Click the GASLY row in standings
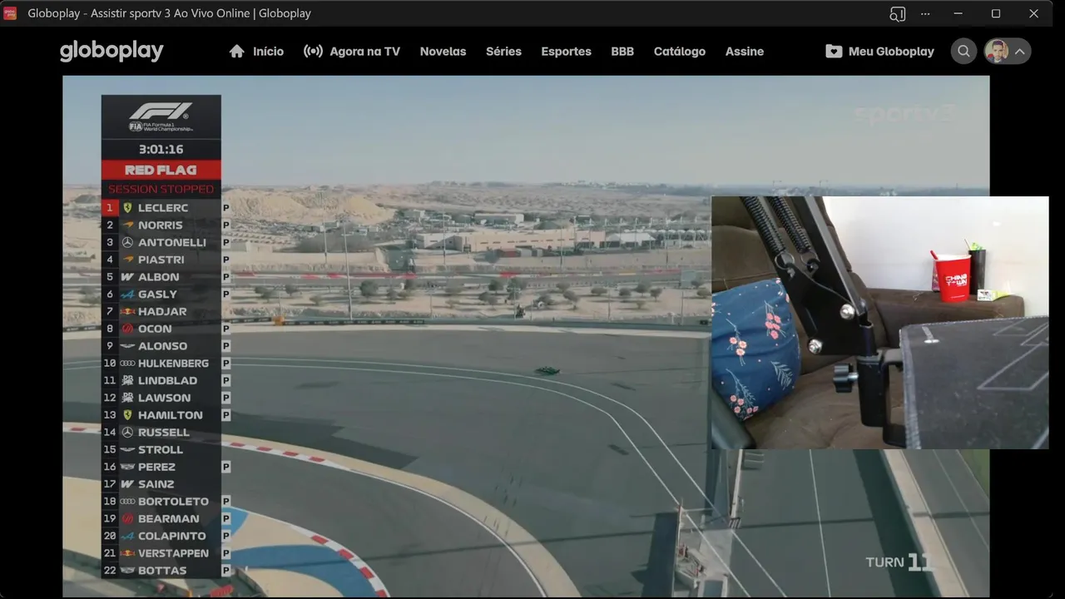 (x=161, y=295)
